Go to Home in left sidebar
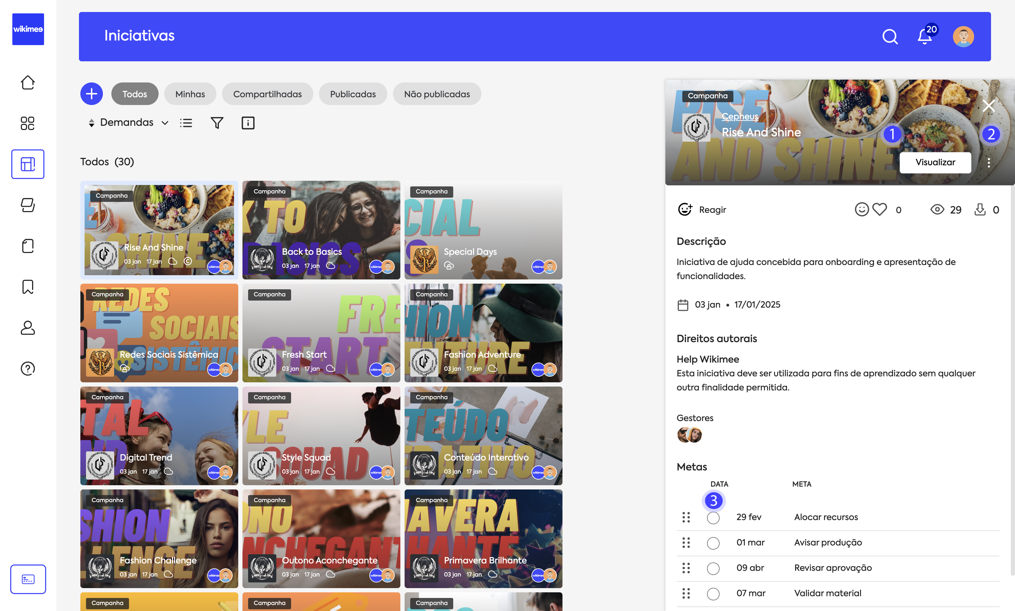Screen dimensions: 1015x611 27,82
